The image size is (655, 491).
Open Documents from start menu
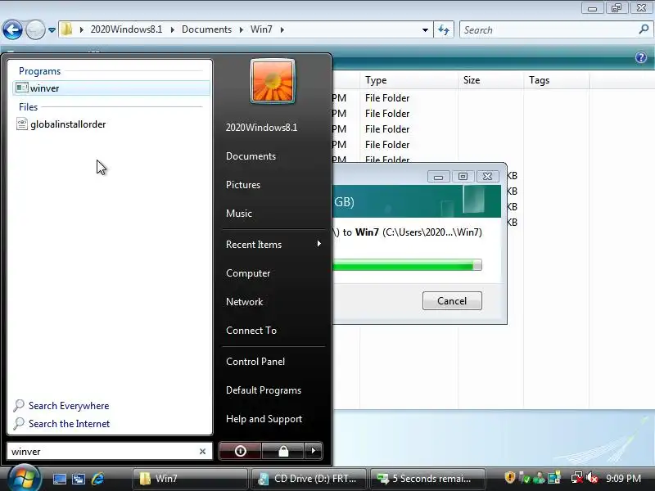coord(251,156)
